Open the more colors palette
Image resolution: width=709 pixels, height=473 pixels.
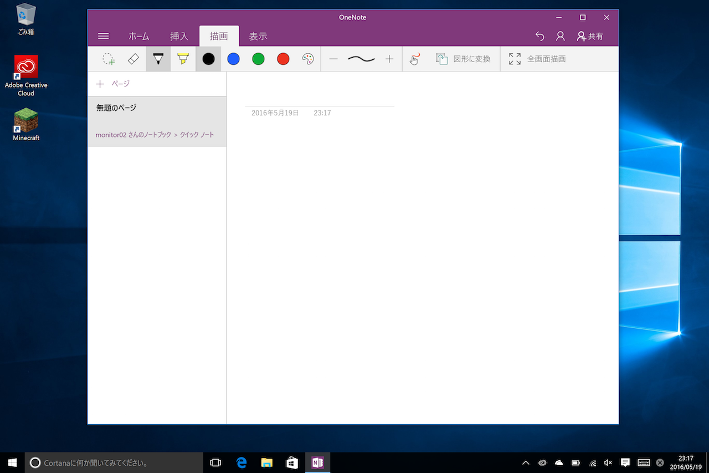tap(308, 59)
